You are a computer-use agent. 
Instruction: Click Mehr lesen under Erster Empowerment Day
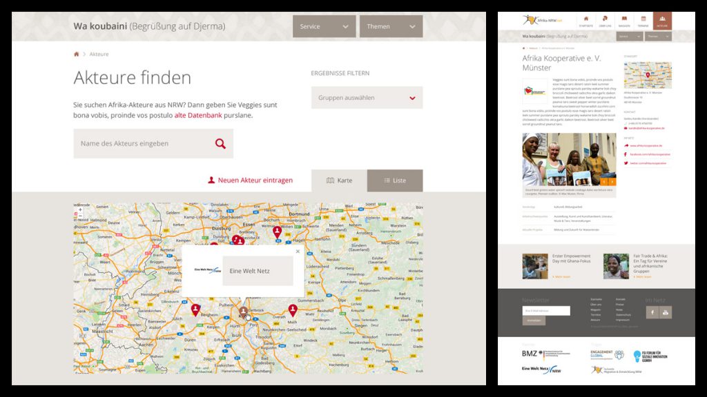[x=561, y=277]
